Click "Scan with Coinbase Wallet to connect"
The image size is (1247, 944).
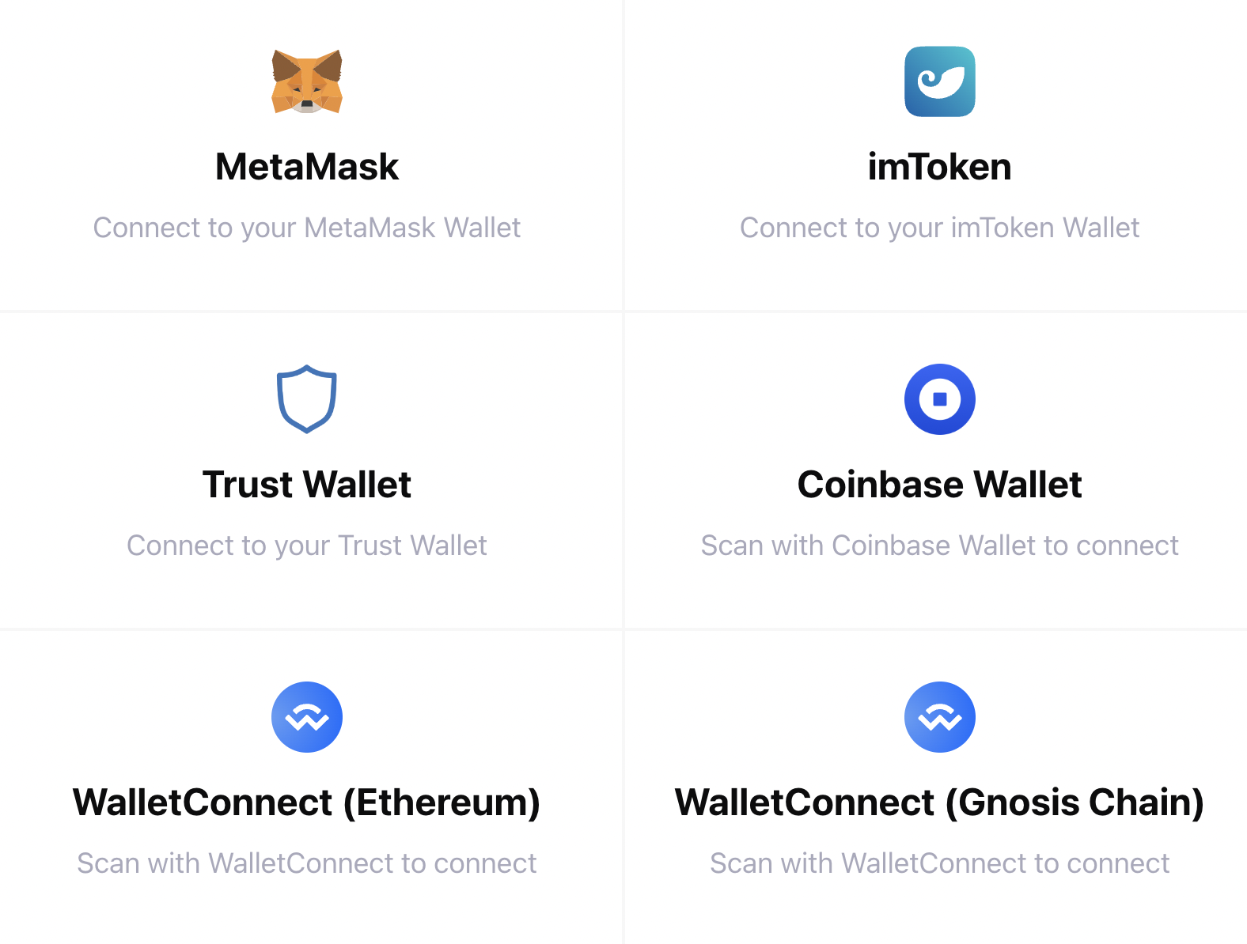pos(940,546)
